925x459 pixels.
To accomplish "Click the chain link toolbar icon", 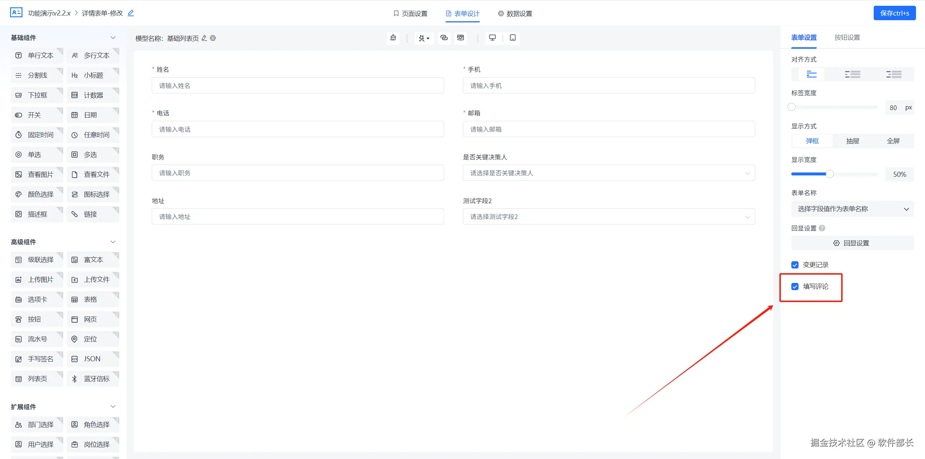I will point(444,38).
